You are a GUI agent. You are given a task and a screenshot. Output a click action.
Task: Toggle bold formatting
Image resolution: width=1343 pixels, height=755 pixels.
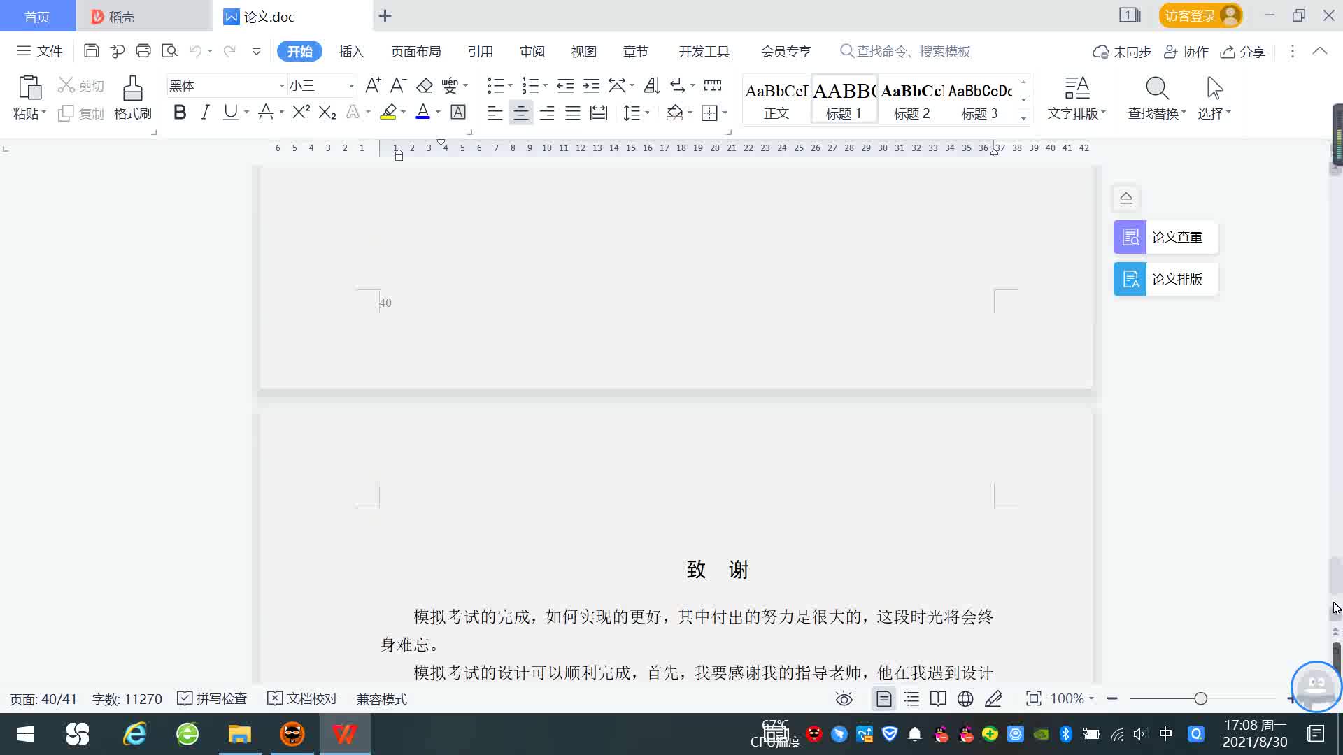click(180, 113)
